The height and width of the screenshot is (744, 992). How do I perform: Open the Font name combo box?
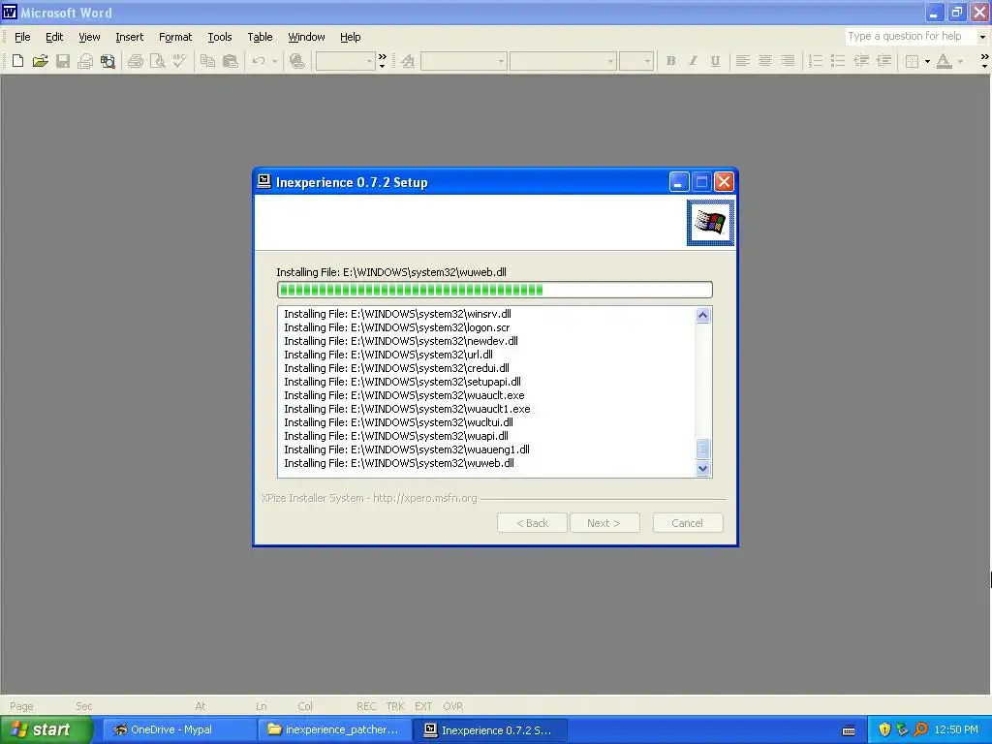[563, 61]
